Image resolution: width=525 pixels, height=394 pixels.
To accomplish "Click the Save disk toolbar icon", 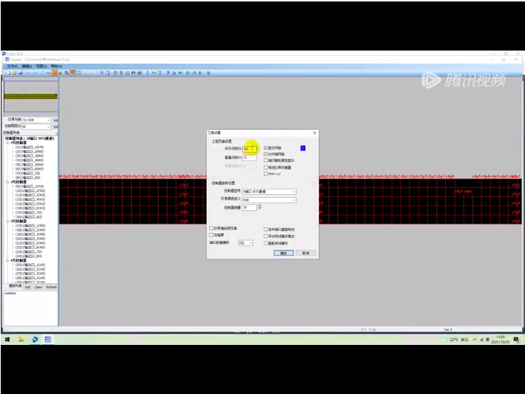I will [x=19, y=73].
